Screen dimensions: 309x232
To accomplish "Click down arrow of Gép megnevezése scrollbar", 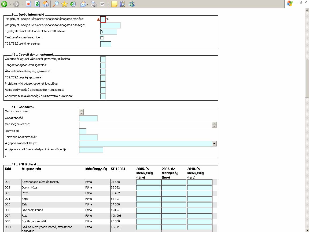I will tap(214, 126).
